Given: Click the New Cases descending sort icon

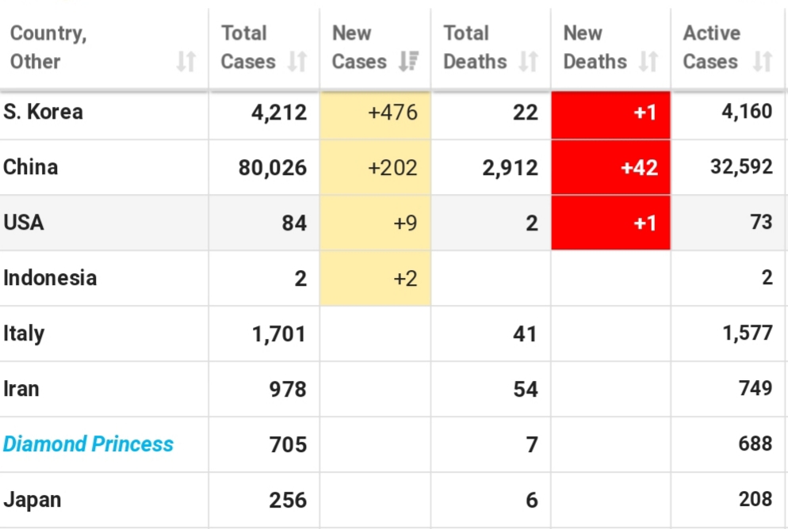Looking at the screenshot, I should [x=408, y=62].
